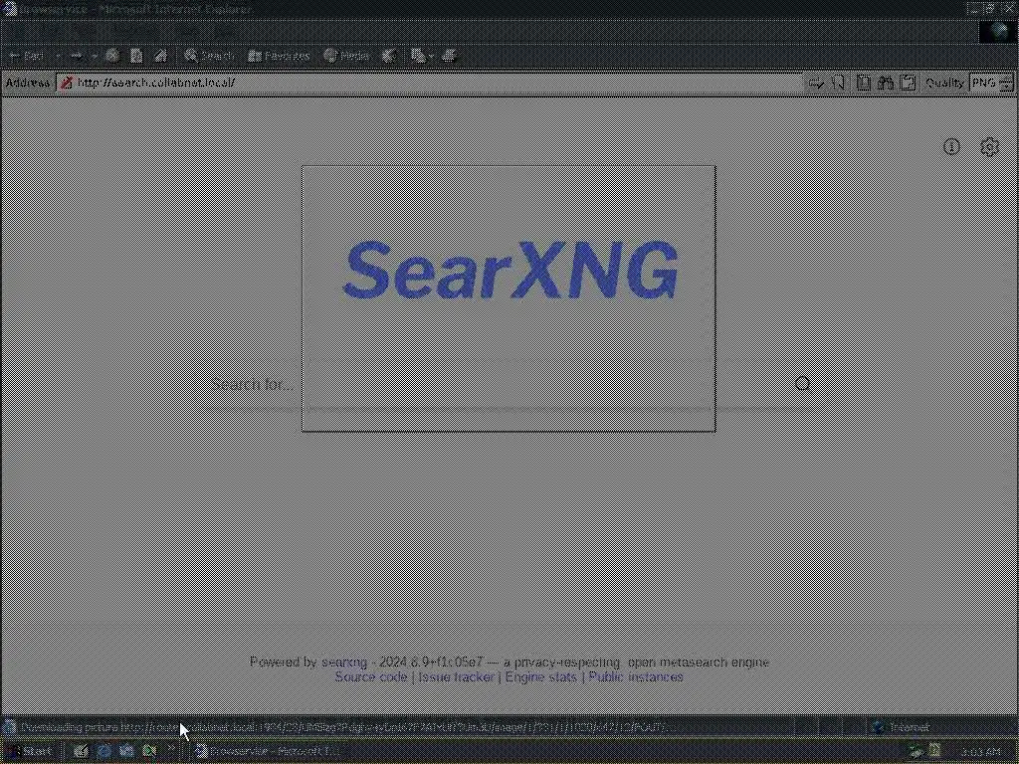Stop page loading with the Stop icon
Viewport: 1019px width, 764px height.
[x=112, y=56]
